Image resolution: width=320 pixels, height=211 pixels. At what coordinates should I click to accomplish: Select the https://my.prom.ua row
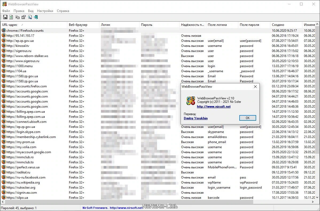[x=158, y=142]
